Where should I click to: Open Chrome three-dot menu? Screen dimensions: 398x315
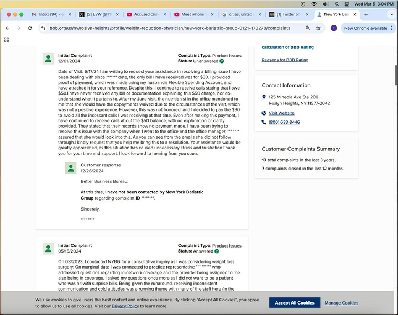coord(391,28)
